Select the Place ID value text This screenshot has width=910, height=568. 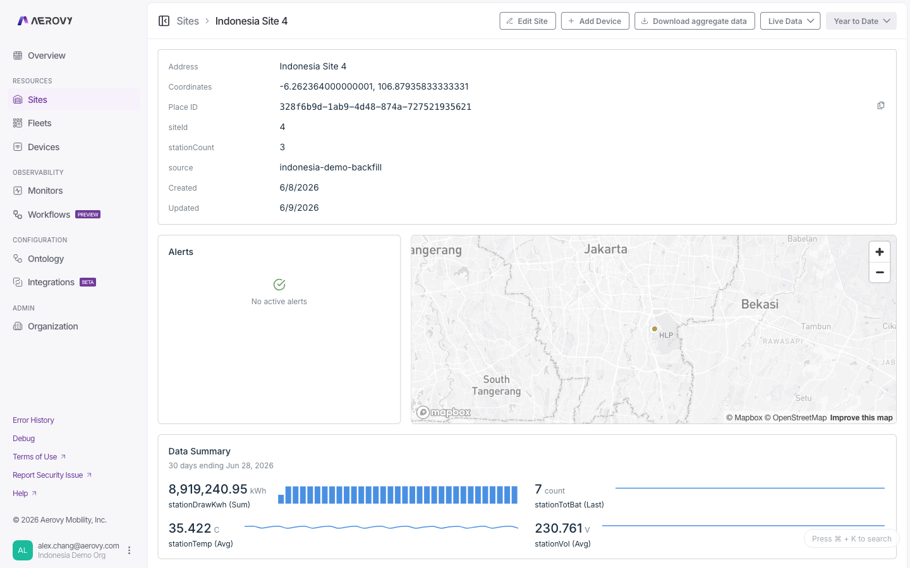(x=375, y=107)
